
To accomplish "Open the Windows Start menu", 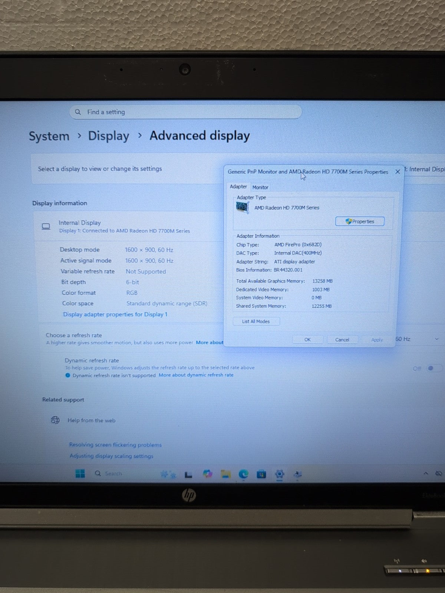I will (80, 473).
